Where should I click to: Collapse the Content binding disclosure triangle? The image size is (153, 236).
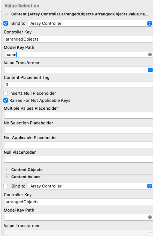[6, 14]
